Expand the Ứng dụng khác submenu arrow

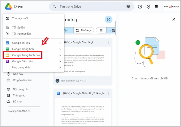click(60, 68)
